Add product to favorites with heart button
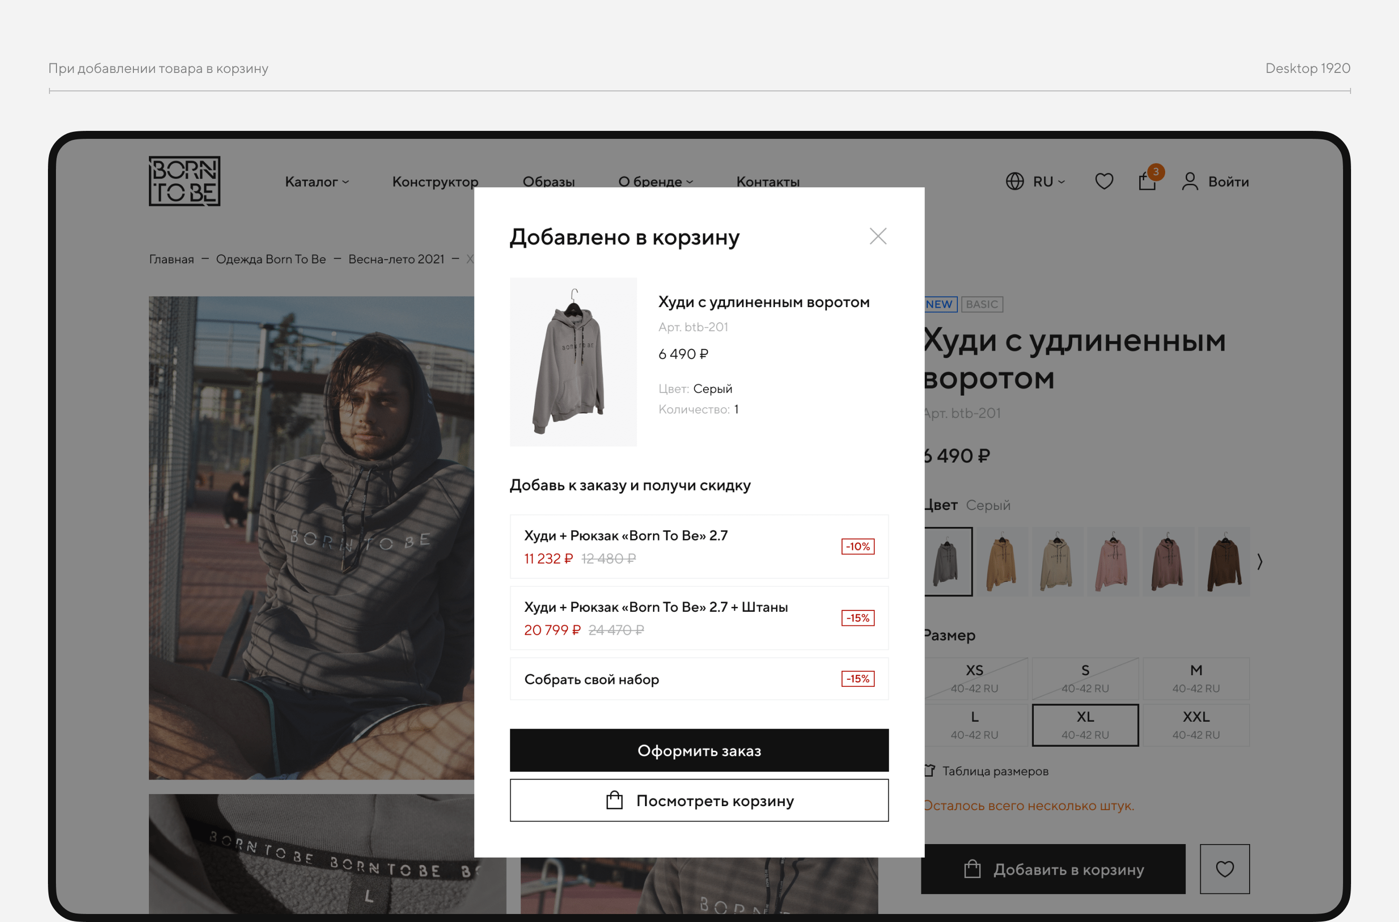The height and width of the screenshot is (922, 1399). click(x=1224, y=869)
